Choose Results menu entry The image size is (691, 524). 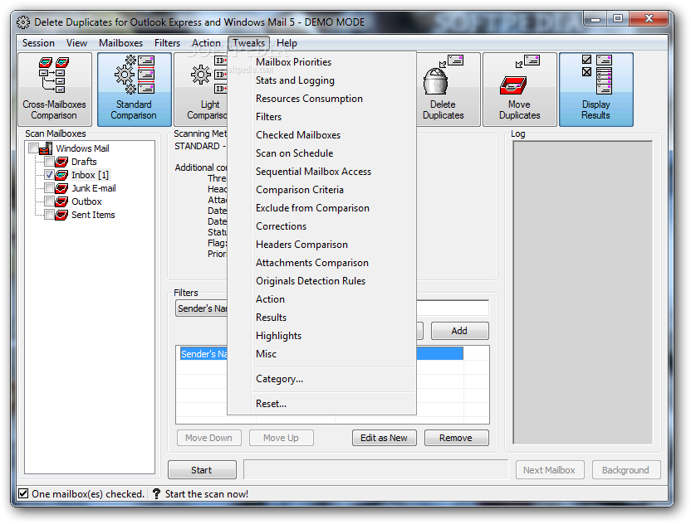coord(321,318)
